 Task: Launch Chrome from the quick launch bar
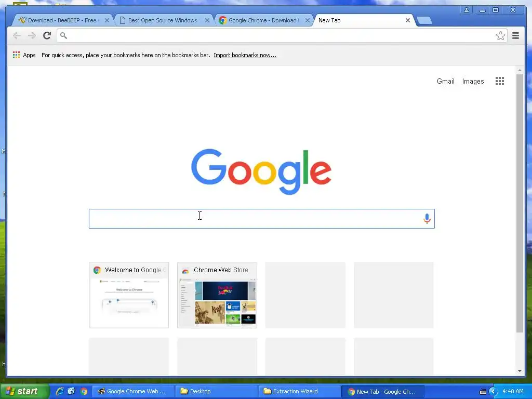pos(84,391)
